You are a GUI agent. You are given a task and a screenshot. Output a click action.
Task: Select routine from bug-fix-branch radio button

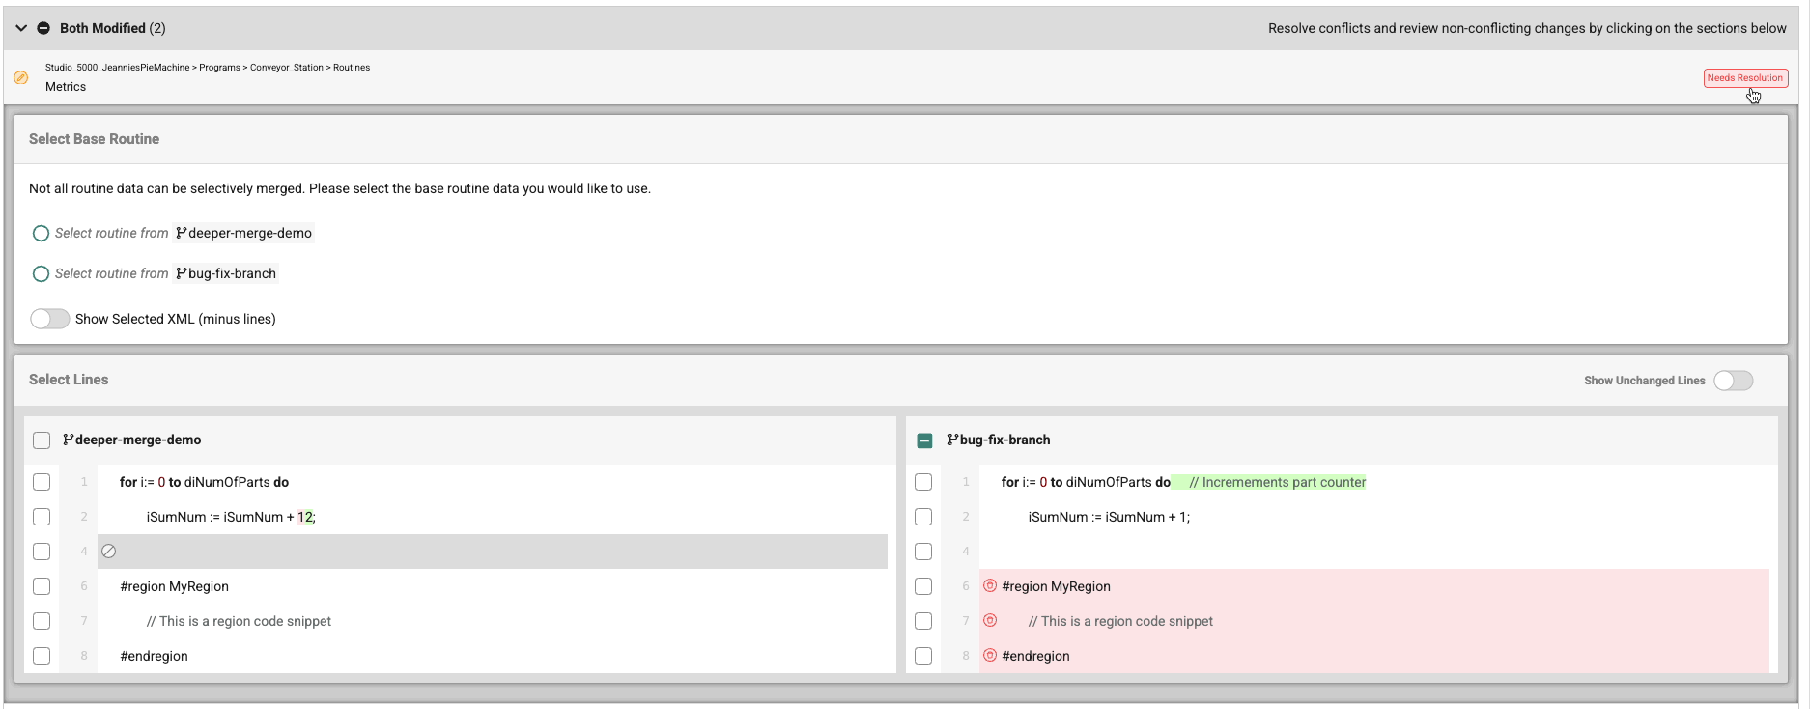[41, 273]
